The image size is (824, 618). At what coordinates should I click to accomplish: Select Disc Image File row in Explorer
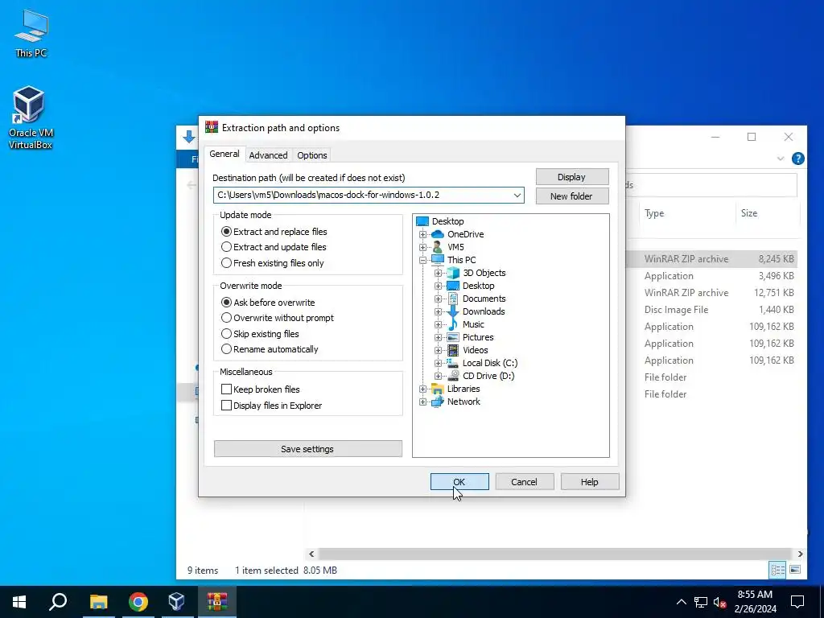coord(712,310)
